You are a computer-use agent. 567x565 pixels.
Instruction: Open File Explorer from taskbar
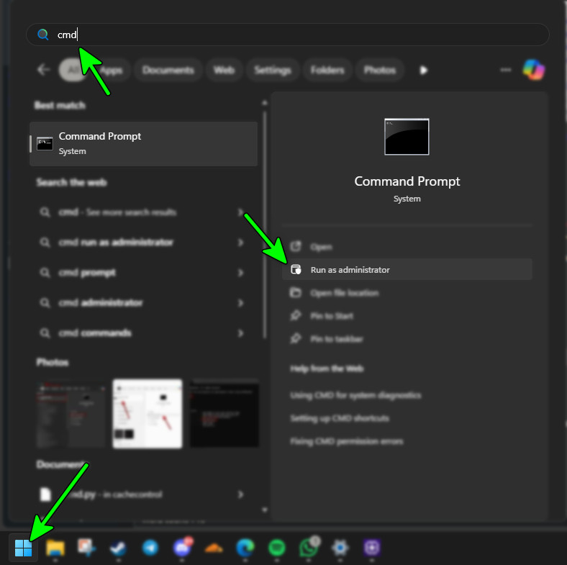[x=55, y=548]
